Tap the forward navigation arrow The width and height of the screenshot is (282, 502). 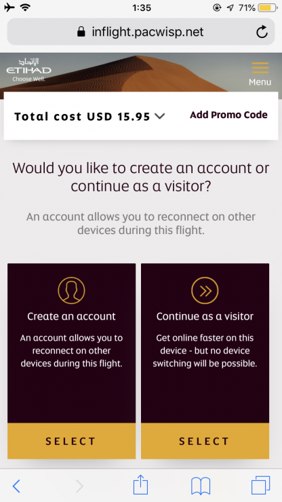tap(79, 486)
